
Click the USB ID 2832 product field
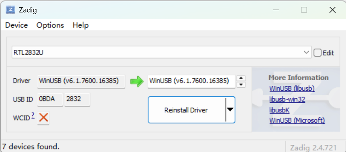click(77, 99)
